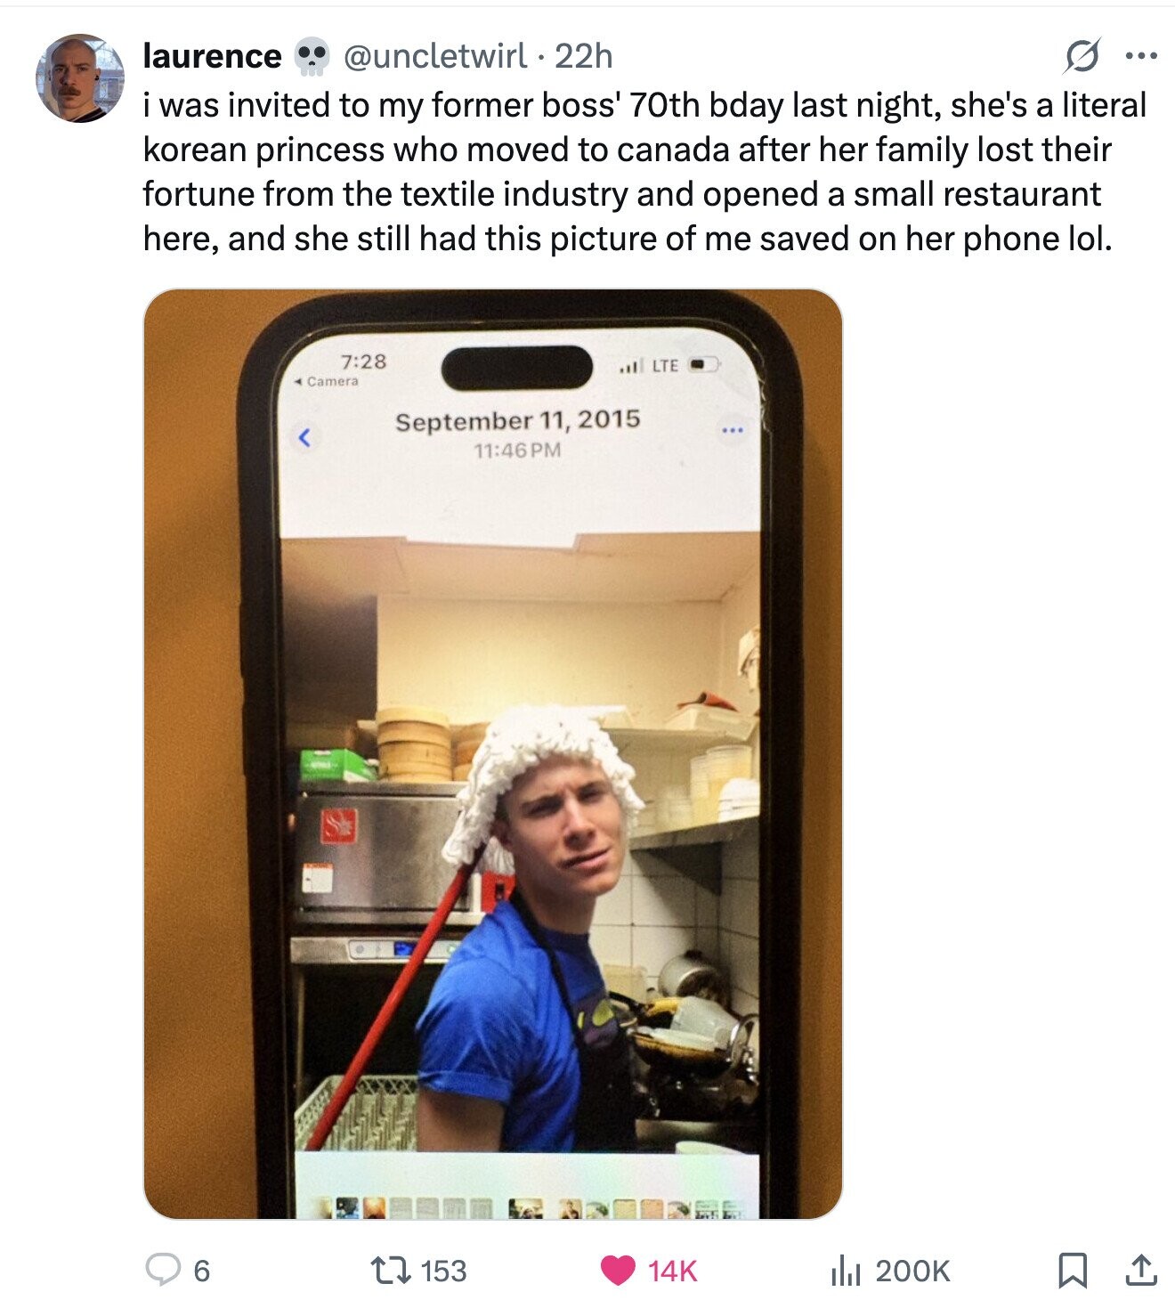Click the skull emoji beside laurence
This screenshot has width=1175, height=1316.
(x=311, y=57)
